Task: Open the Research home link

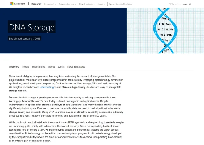Action: [x=36, y=4]
